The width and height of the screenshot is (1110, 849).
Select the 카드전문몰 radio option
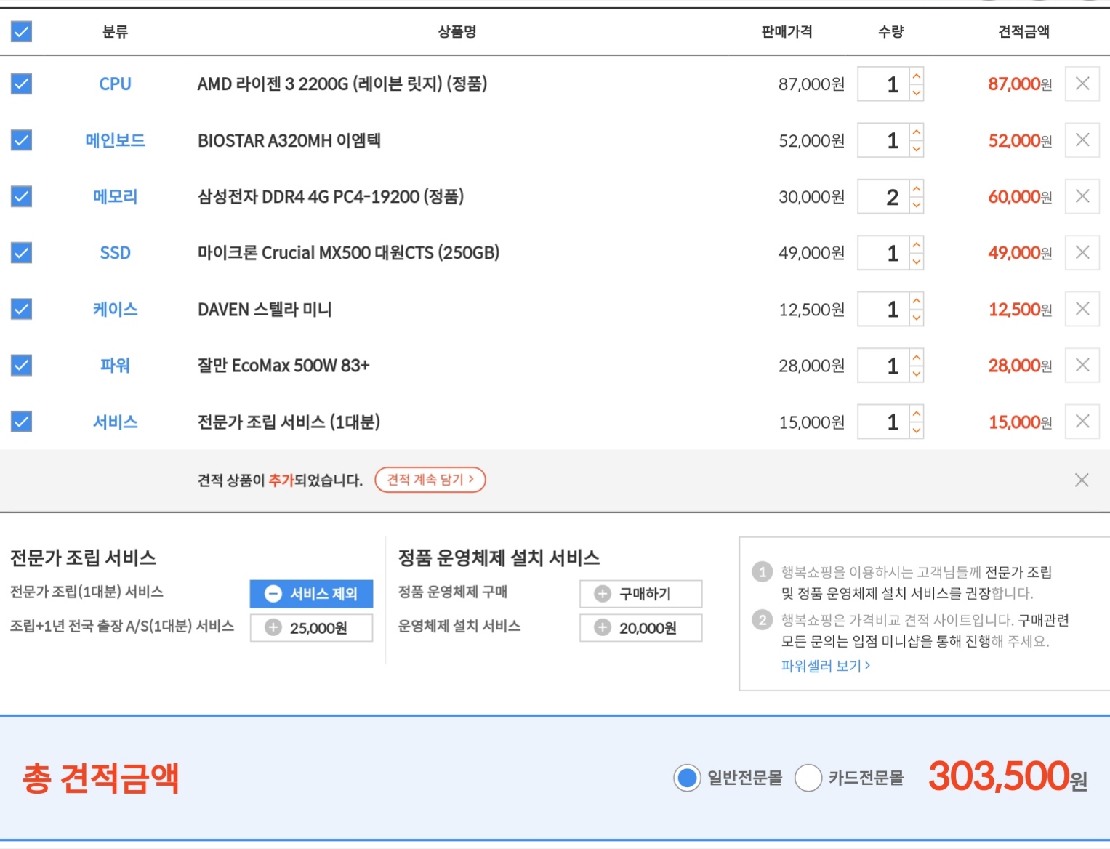pos(808,778)
